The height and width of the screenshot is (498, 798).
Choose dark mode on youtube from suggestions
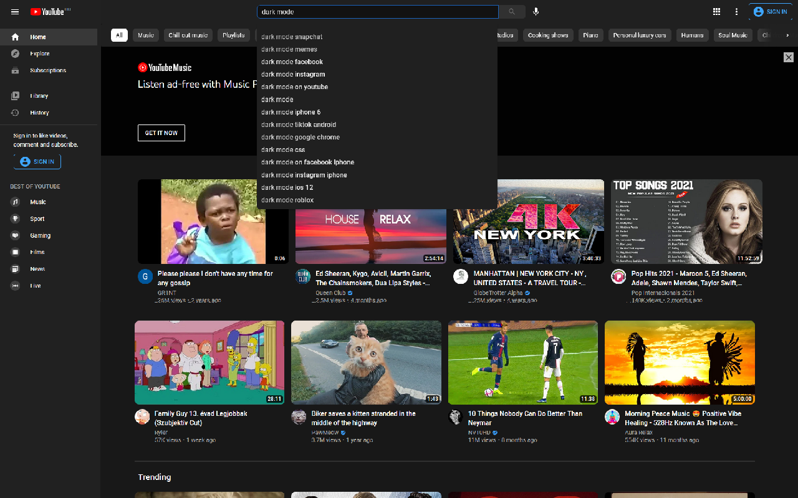pyautogui.click(x=294, y=87)
